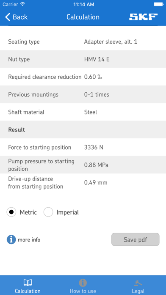Tap the How to use info icon
Viewport: 166px width, 295px height.
[83, 283]
